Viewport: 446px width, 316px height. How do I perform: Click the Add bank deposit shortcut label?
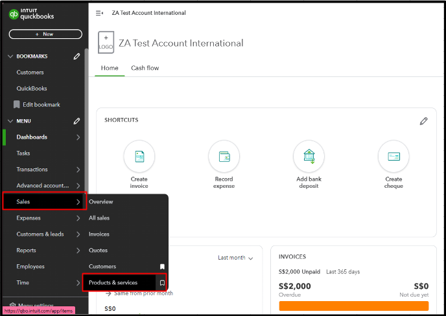click(309, 183)
